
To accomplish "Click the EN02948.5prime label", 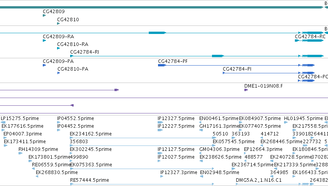I will click(220, 172).
